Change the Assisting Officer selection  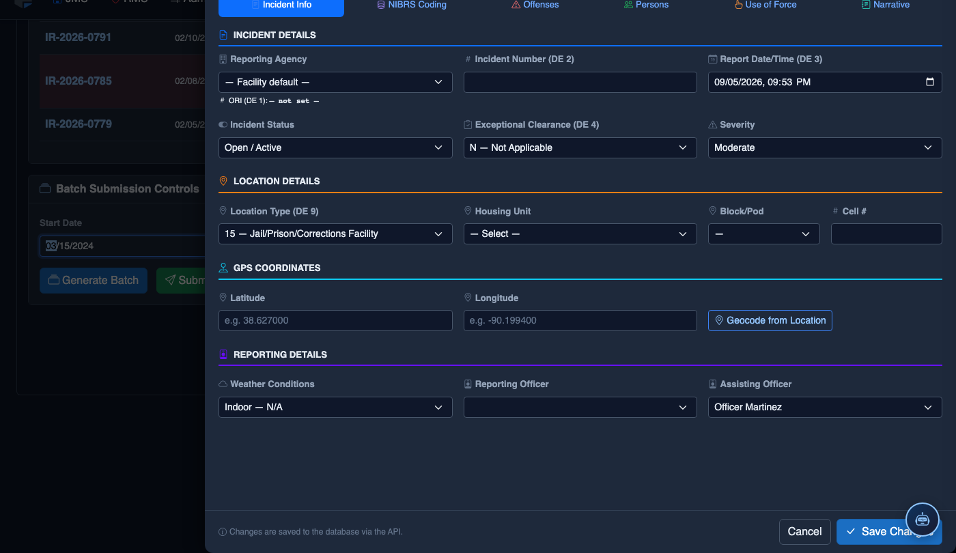tap(825, 407)
